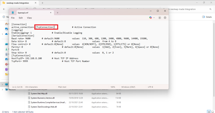Open the Music sidebar icon

tap(6, 64)
